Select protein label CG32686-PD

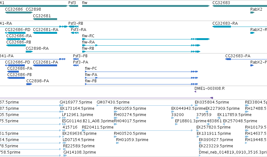tap(17, 62)
